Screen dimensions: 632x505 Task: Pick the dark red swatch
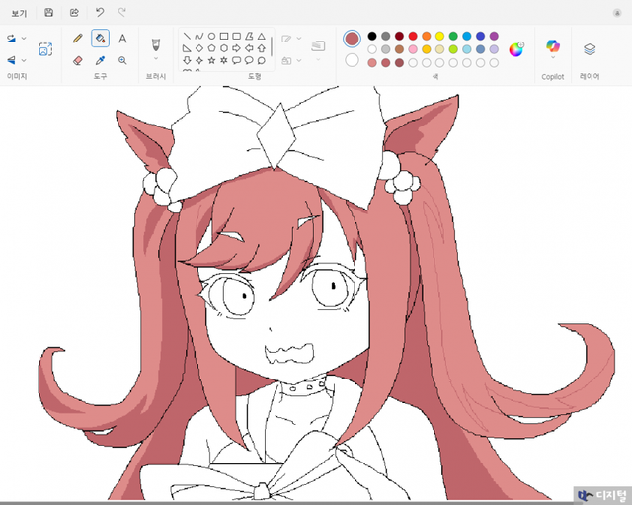click(399, 36)
